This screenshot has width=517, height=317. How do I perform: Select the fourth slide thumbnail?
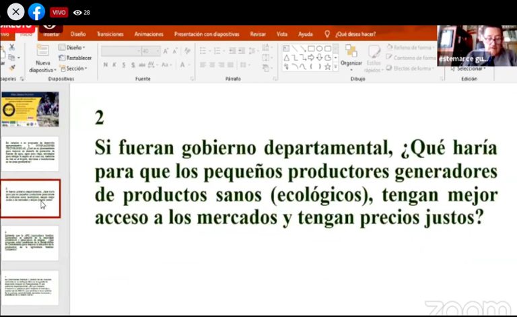click(30, 243)
